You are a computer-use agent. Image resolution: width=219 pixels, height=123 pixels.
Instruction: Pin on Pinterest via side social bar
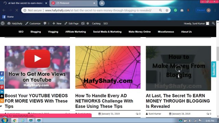click(2, 87)
